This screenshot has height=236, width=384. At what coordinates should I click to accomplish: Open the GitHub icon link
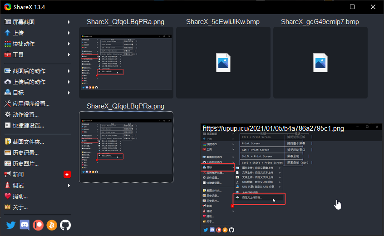[x=65, y=225]
